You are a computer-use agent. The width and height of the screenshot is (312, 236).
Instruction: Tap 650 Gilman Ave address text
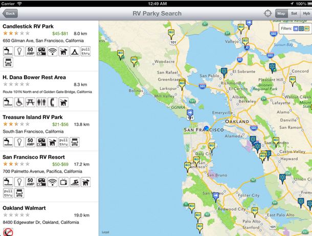43,40
